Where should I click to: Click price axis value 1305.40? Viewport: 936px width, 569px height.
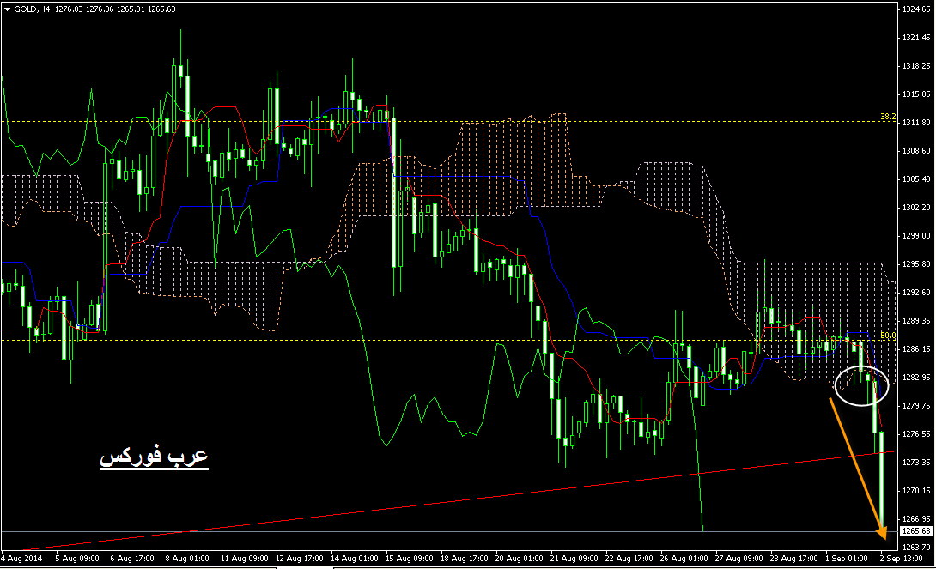(916, 179)
